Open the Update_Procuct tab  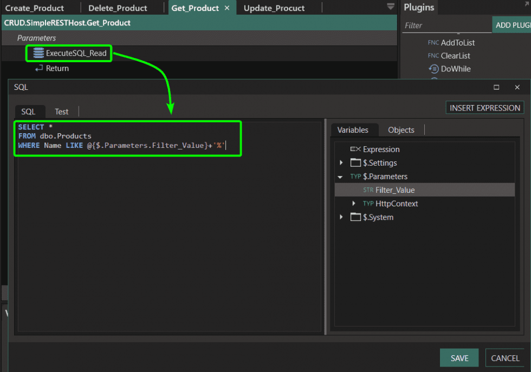pos(274,8)
